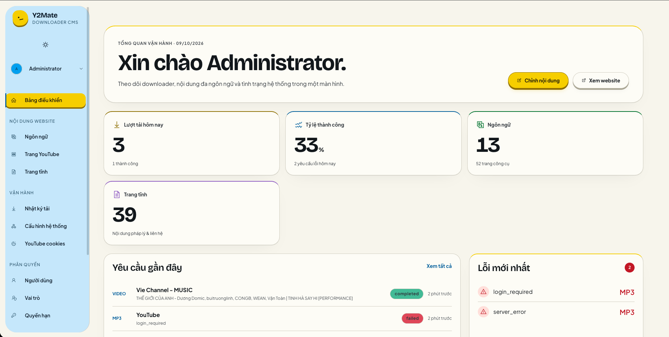This screenshot has width=669, height=337.
Task: Expand the Administrator account dropdown chevron
Action: (x=81, y=69)
